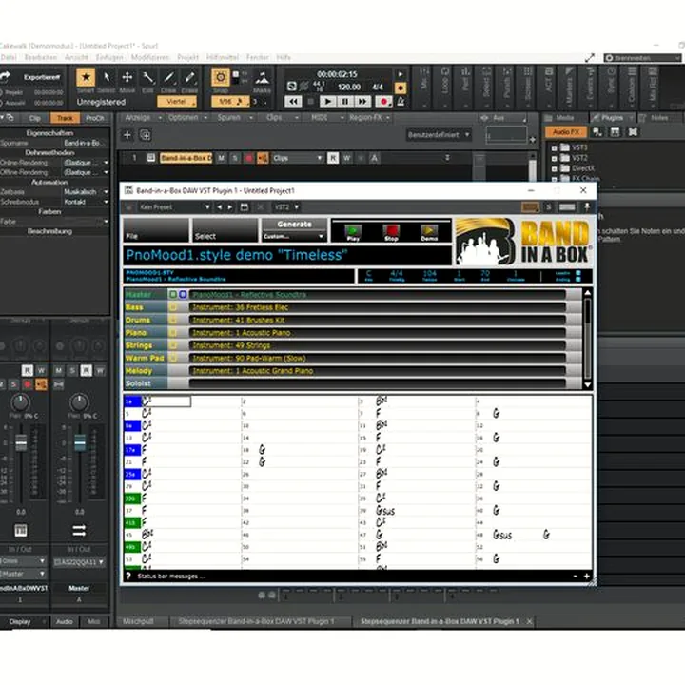Fast forward in transport
The height and width of the screenshot is (685, 685).
[x=362, y=102]
